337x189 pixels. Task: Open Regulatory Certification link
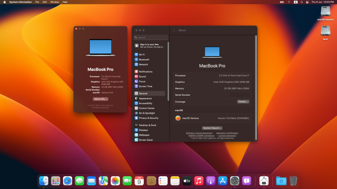[227, 133]
